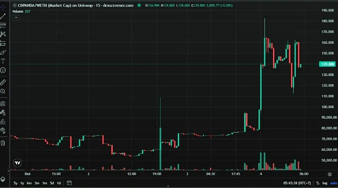Enable magnet mode for drawings
The image size is (338, 188).
tap(3, 103)
